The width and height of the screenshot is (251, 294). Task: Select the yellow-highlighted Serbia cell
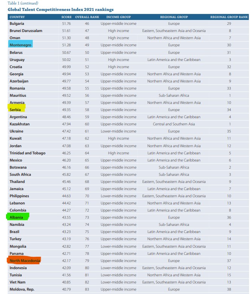coord(16,110)
